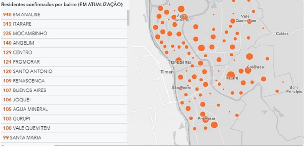Select the JOQUEI list row
Image resolution: width=304 pixels, height=146 pixels.
[x=64, y=100]
